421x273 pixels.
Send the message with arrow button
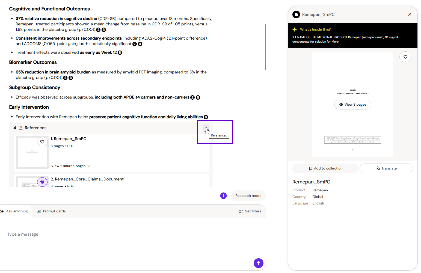click(259, 263)
